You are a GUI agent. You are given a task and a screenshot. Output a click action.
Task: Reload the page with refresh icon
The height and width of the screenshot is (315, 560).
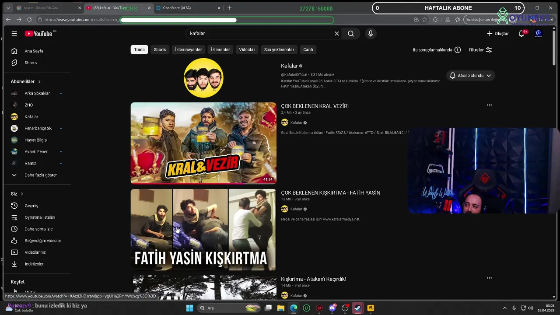pyautogui.click(x=29, y=20)
